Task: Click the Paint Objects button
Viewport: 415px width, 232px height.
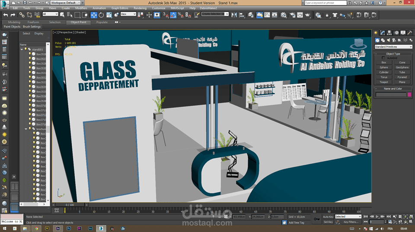Action: pos(12,27)
